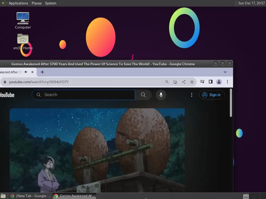Toggle the Chrome side panel
Screen dimensions: 266x199
pos(210,82)
